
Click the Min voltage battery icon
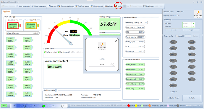pos(32,26)
